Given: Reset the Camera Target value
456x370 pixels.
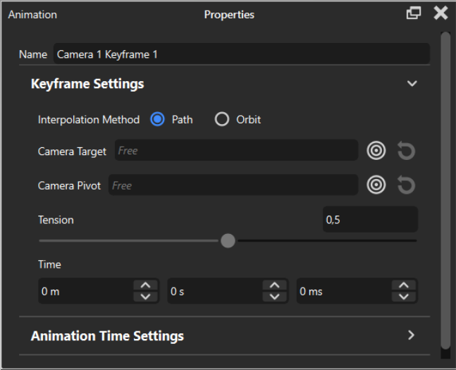Looking at the screenshot, I should 406,150.
